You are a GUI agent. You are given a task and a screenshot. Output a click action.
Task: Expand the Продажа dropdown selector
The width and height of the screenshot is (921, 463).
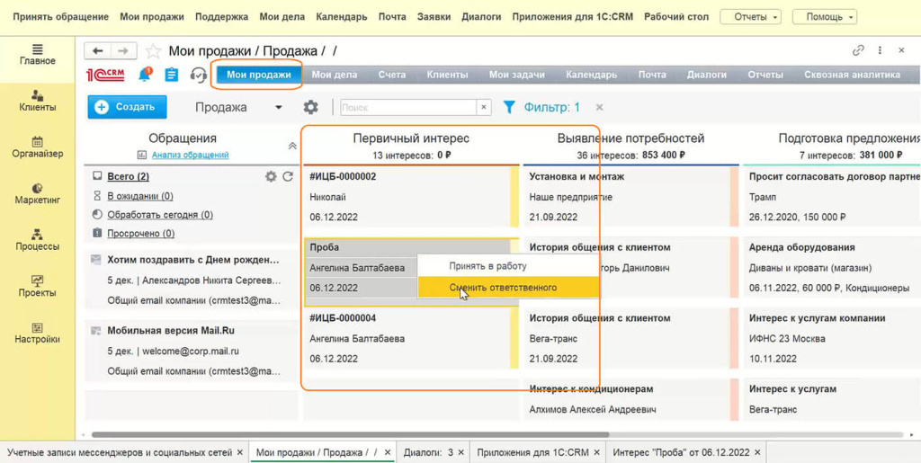[x=278, y=108]
